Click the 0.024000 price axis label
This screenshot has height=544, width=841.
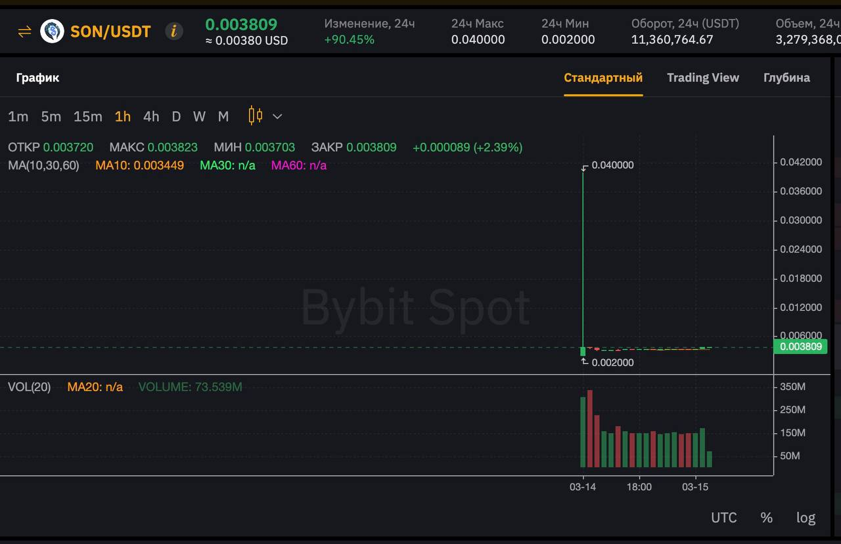click(801, 249)
